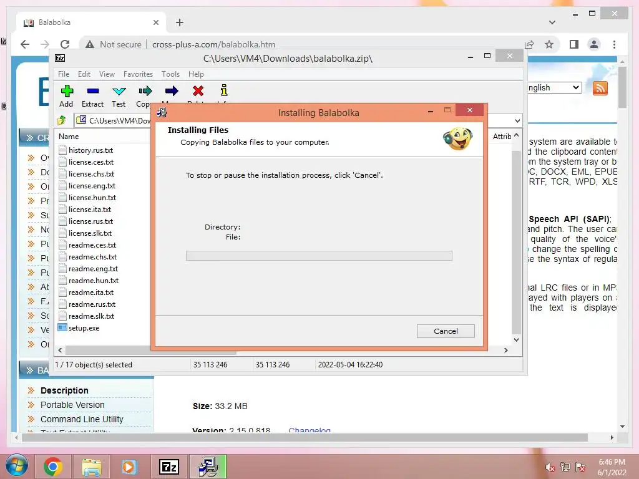Screen dimensions: 639x479
Task: Click the Test icon in 7-Zip toolbar
Action: pos(119,91)
